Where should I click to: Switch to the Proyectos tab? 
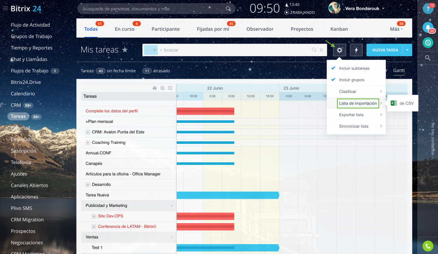[302, 29]
